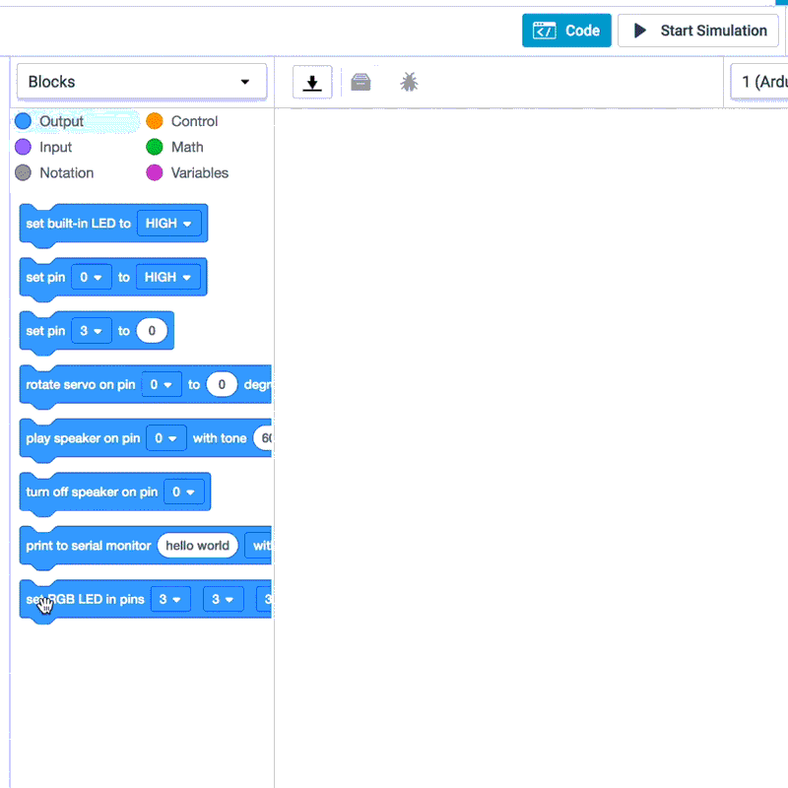Open the Arduino board selector dropdown
The width and height of the screenshot is (788, 788).
[758, 82]
